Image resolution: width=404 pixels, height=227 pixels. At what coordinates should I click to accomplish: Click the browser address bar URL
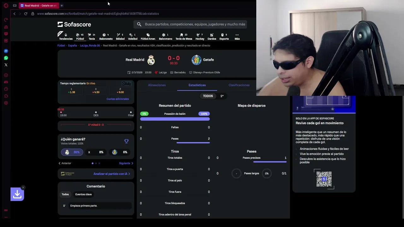coord(98,14)
